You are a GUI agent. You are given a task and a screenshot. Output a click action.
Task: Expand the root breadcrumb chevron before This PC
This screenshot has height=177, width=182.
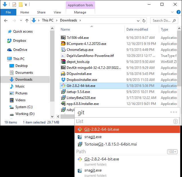(x=39, y=20)
